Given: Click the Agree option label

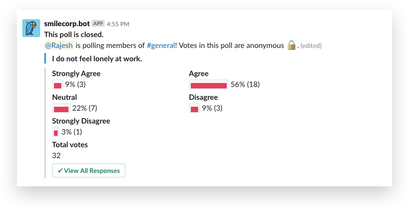Looking at the screenshot, I should [x=198, y=74].
